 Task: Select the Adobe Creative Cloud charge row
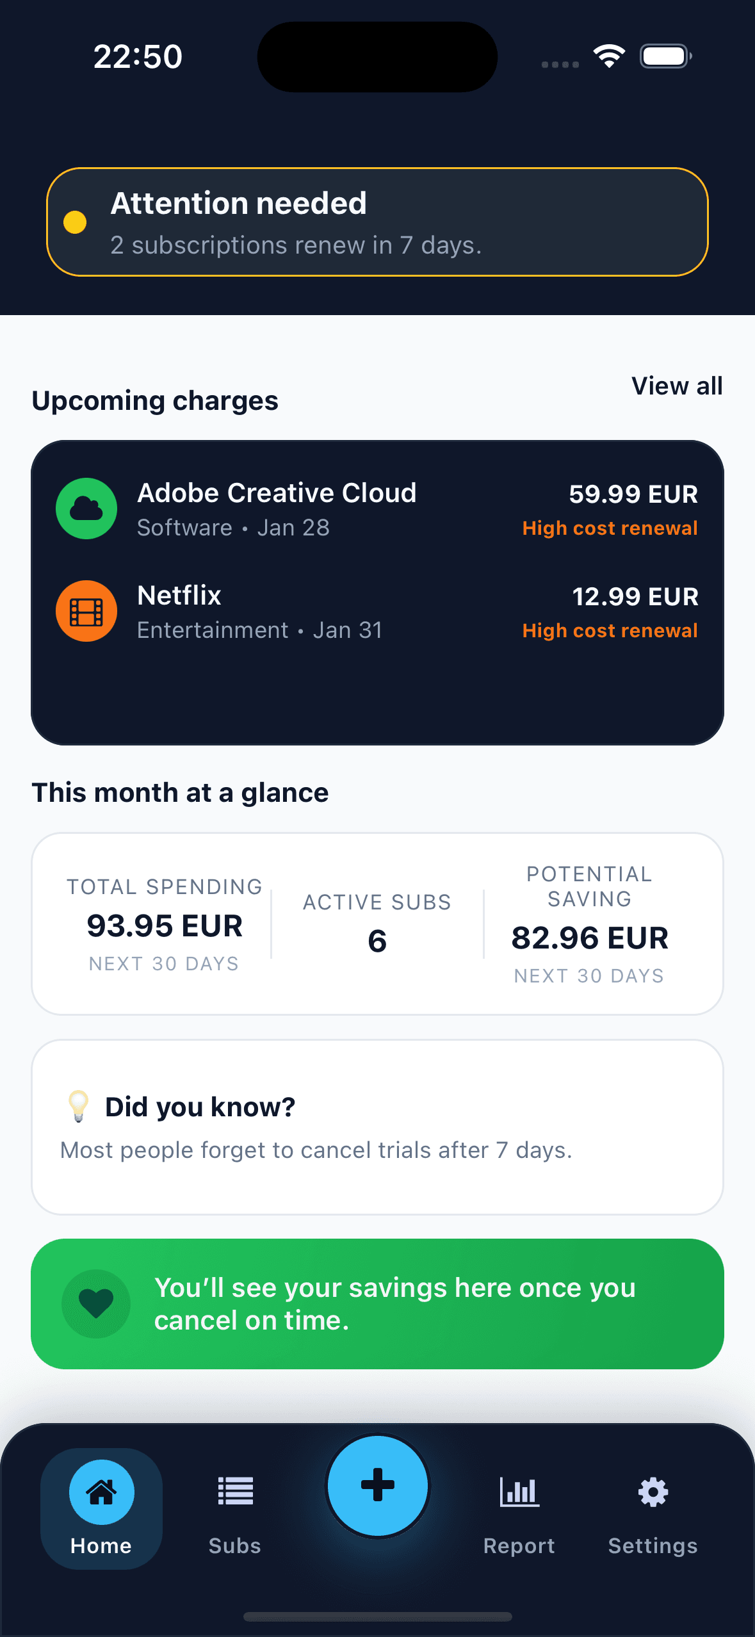pyautogui.click(x=377, y=510)
